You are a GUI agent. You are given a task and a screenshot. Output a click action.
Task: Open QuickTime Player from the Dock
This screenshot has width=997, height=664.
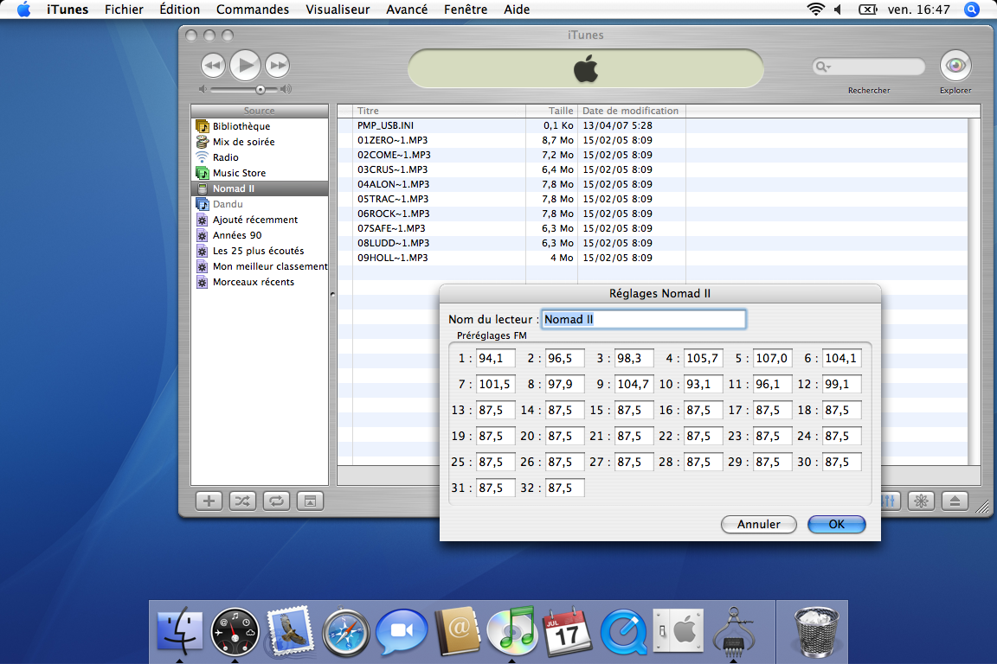623,632
